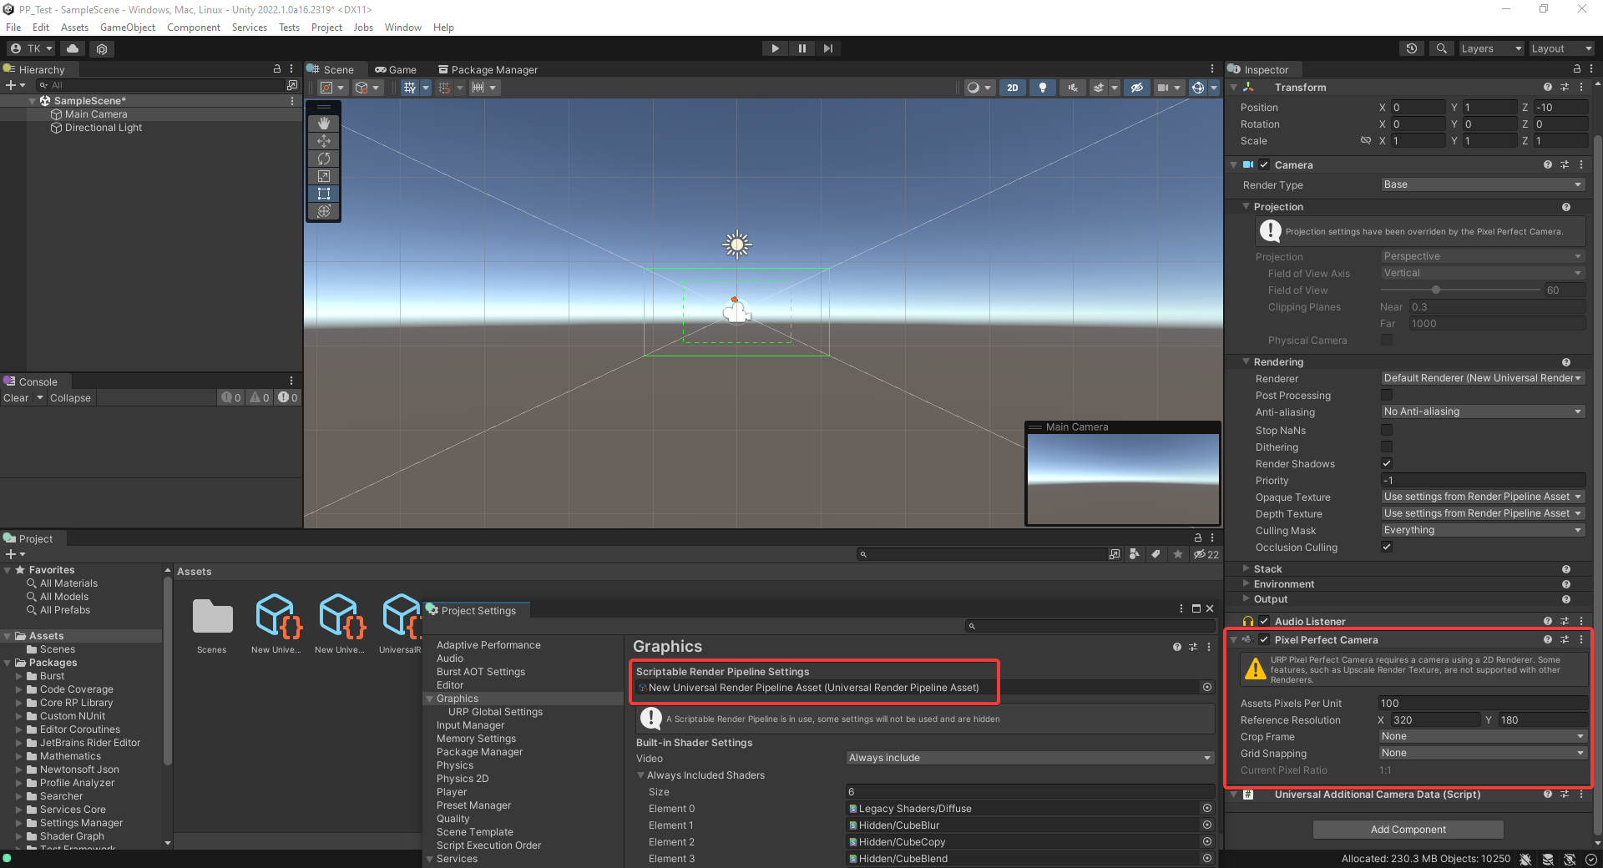Switch to the Package Manager tab
The image size is (1603, 868).
click(x=488, y=70)
